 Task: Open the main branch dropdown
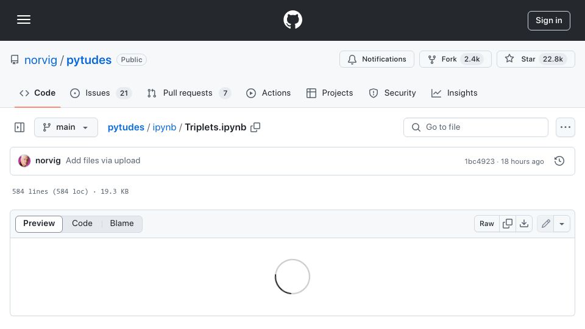[66, 127]
